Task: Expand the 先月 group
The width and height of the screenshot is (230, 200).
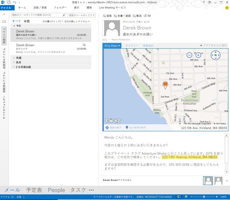Action: tap(14, 62)
